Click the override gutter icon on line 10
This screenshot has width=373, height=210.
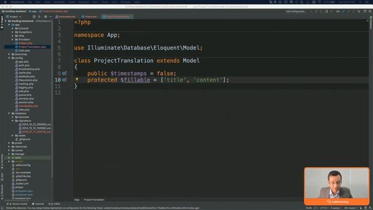pyautogui.click(x=64, y=80)
